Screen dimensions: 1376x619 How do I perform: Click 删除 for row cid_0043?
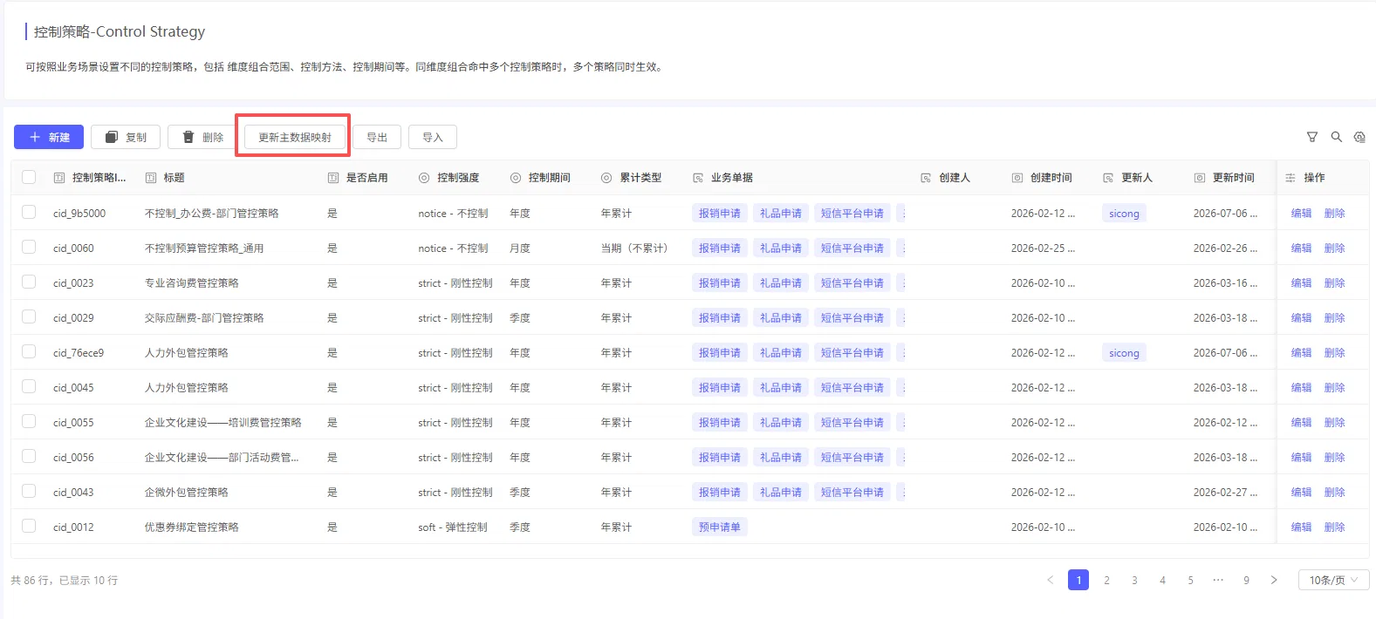pos(1334,492)
